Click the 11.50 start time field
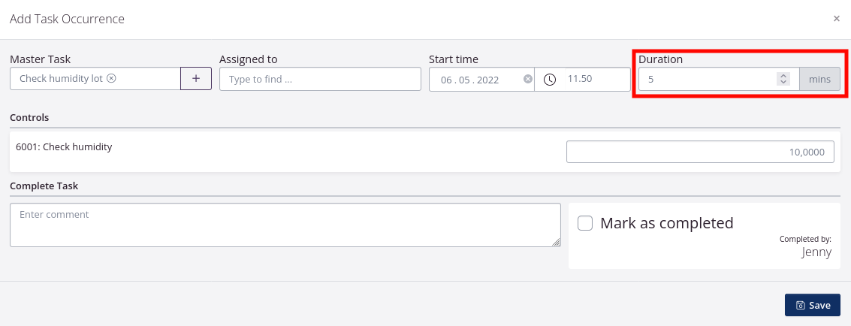The image size is (851, 326). point(593,79)
